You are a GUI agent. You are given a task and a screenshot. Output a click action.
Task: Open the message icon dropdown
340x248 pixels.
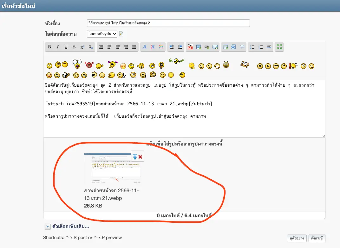click(102, 34)
